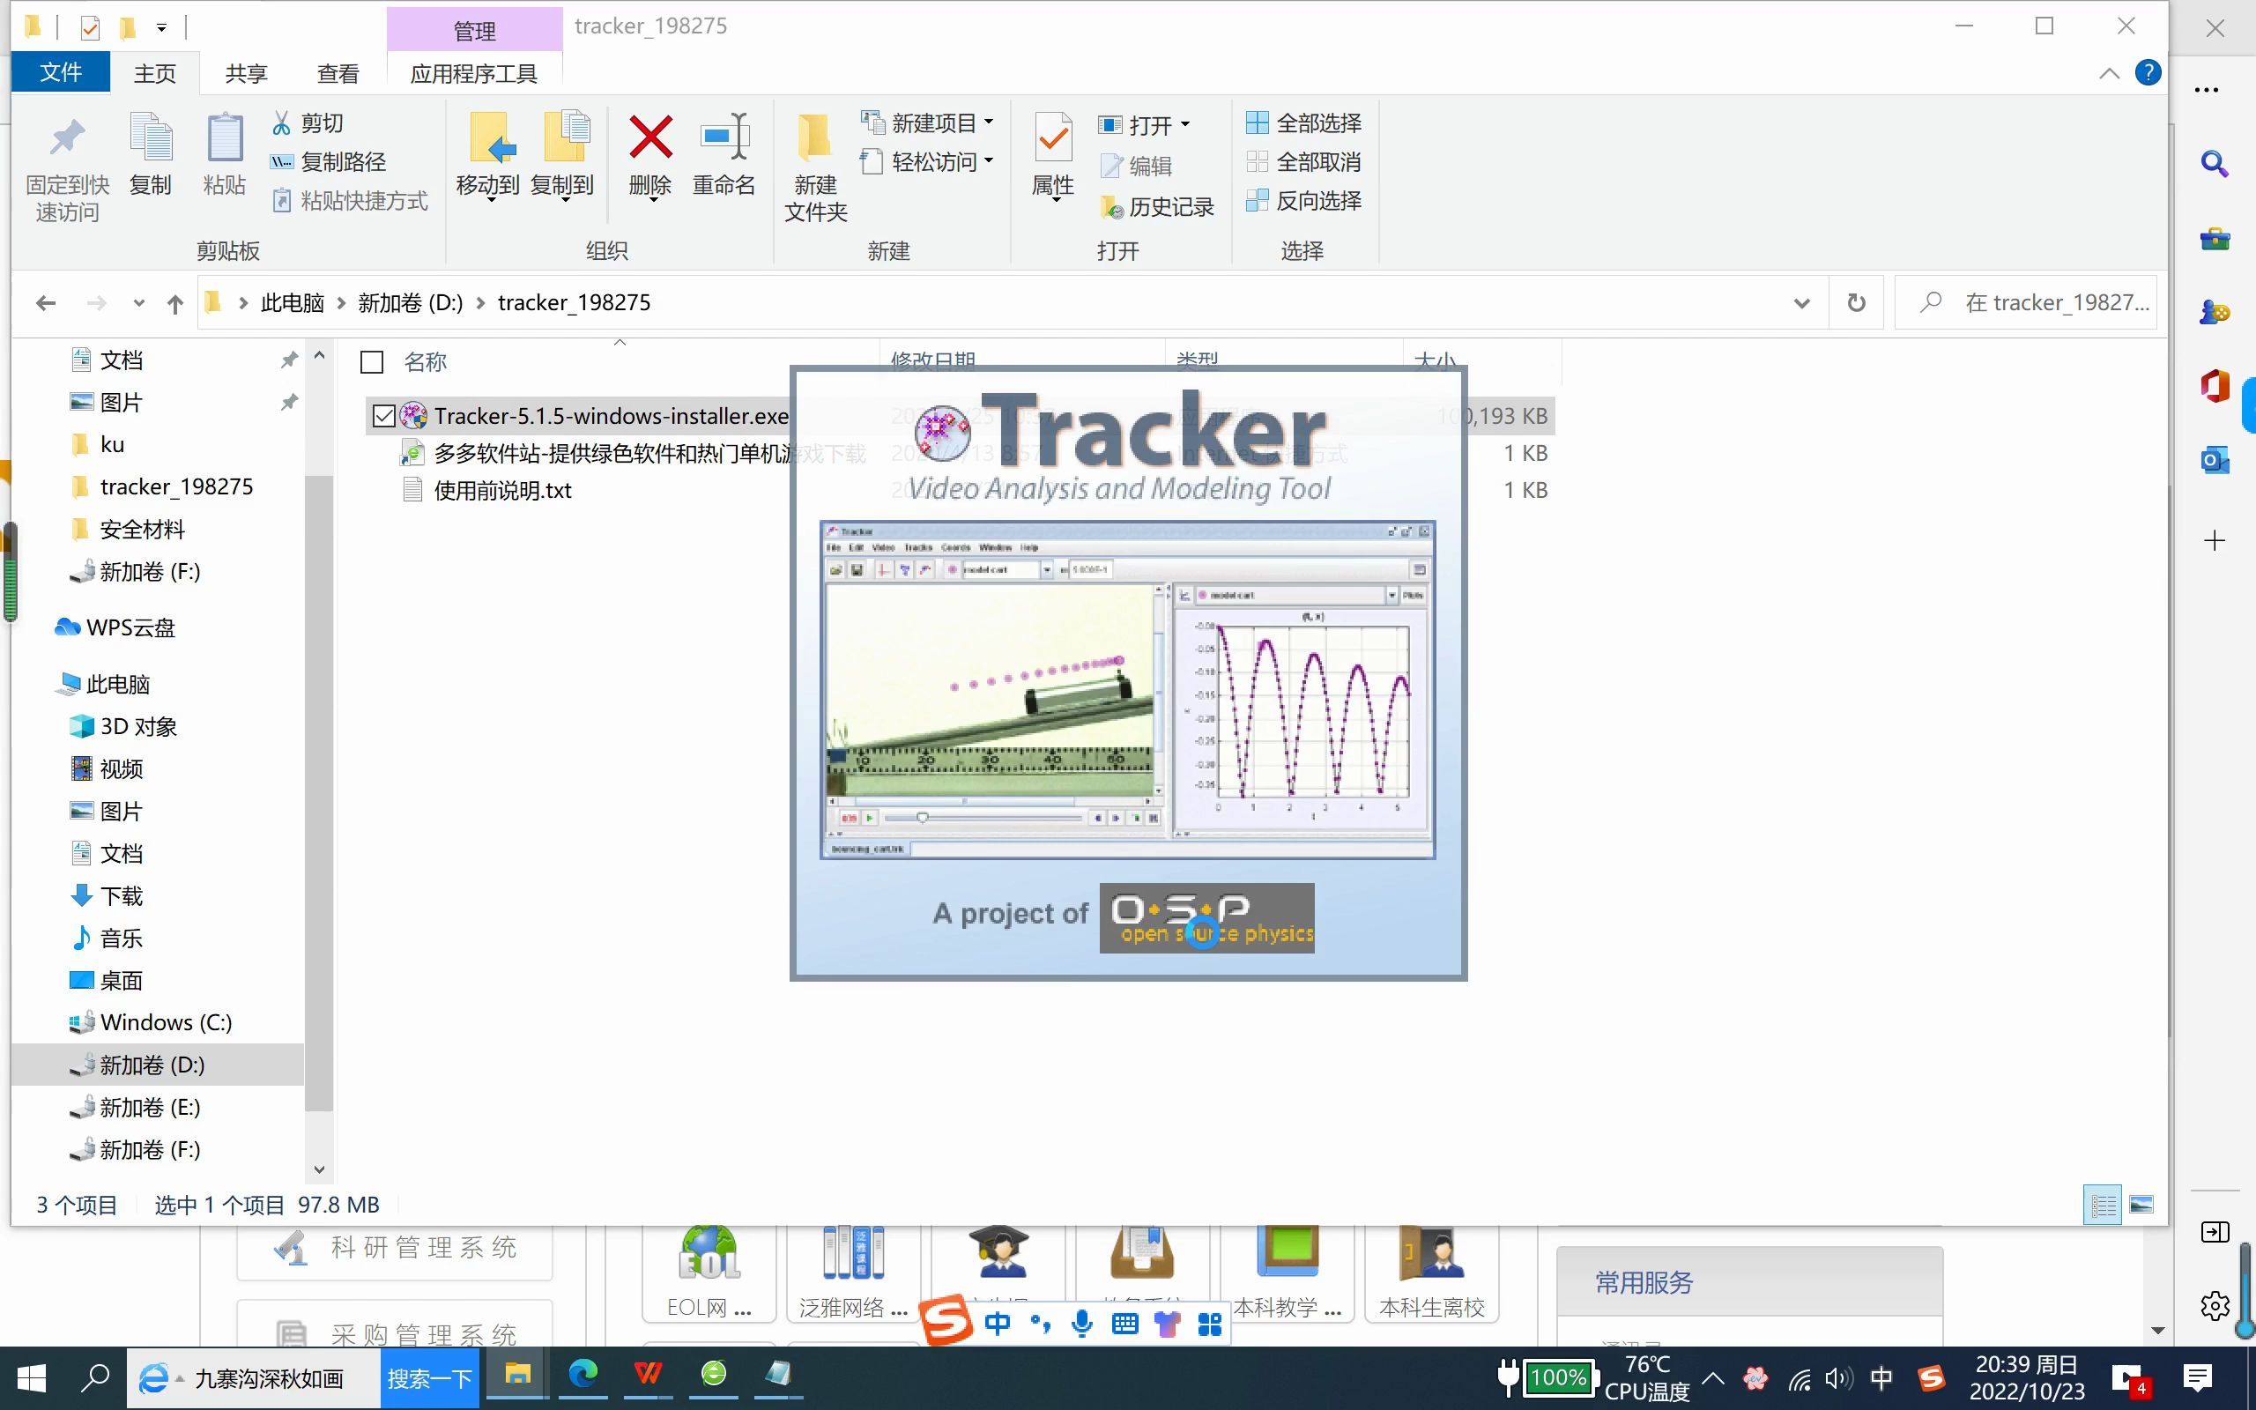Click the plus icon in Edge sidebar
The height and width of the screenshot is (1410, 2256).
(x=2215, y=540)
